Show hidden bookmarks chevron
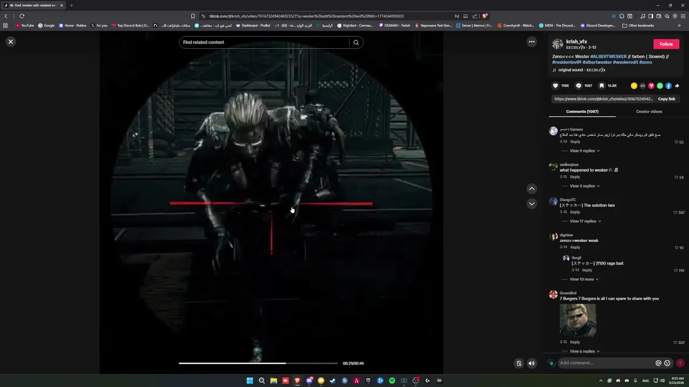The height and width of the screenshot is (387, 689). click(679, 25)
